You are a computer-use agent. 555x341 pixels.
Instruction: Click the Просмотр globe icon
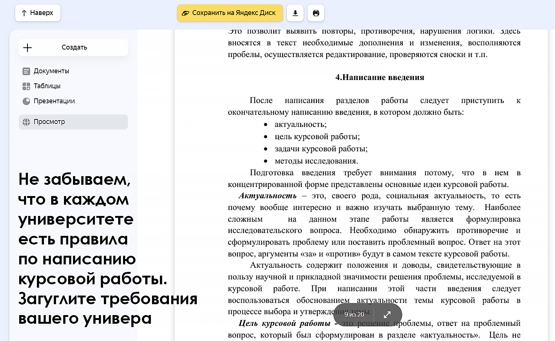26,122
